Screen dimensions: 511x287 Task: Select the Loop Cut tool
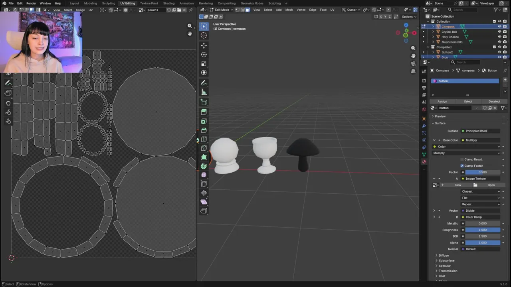pyautogui.click(x=204, y=139)
